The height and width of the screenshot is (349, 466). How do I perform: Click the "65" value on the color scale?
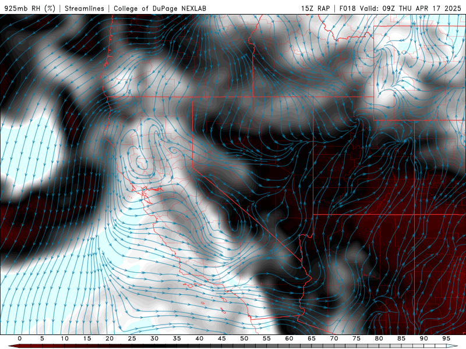(x=312, y=339)
